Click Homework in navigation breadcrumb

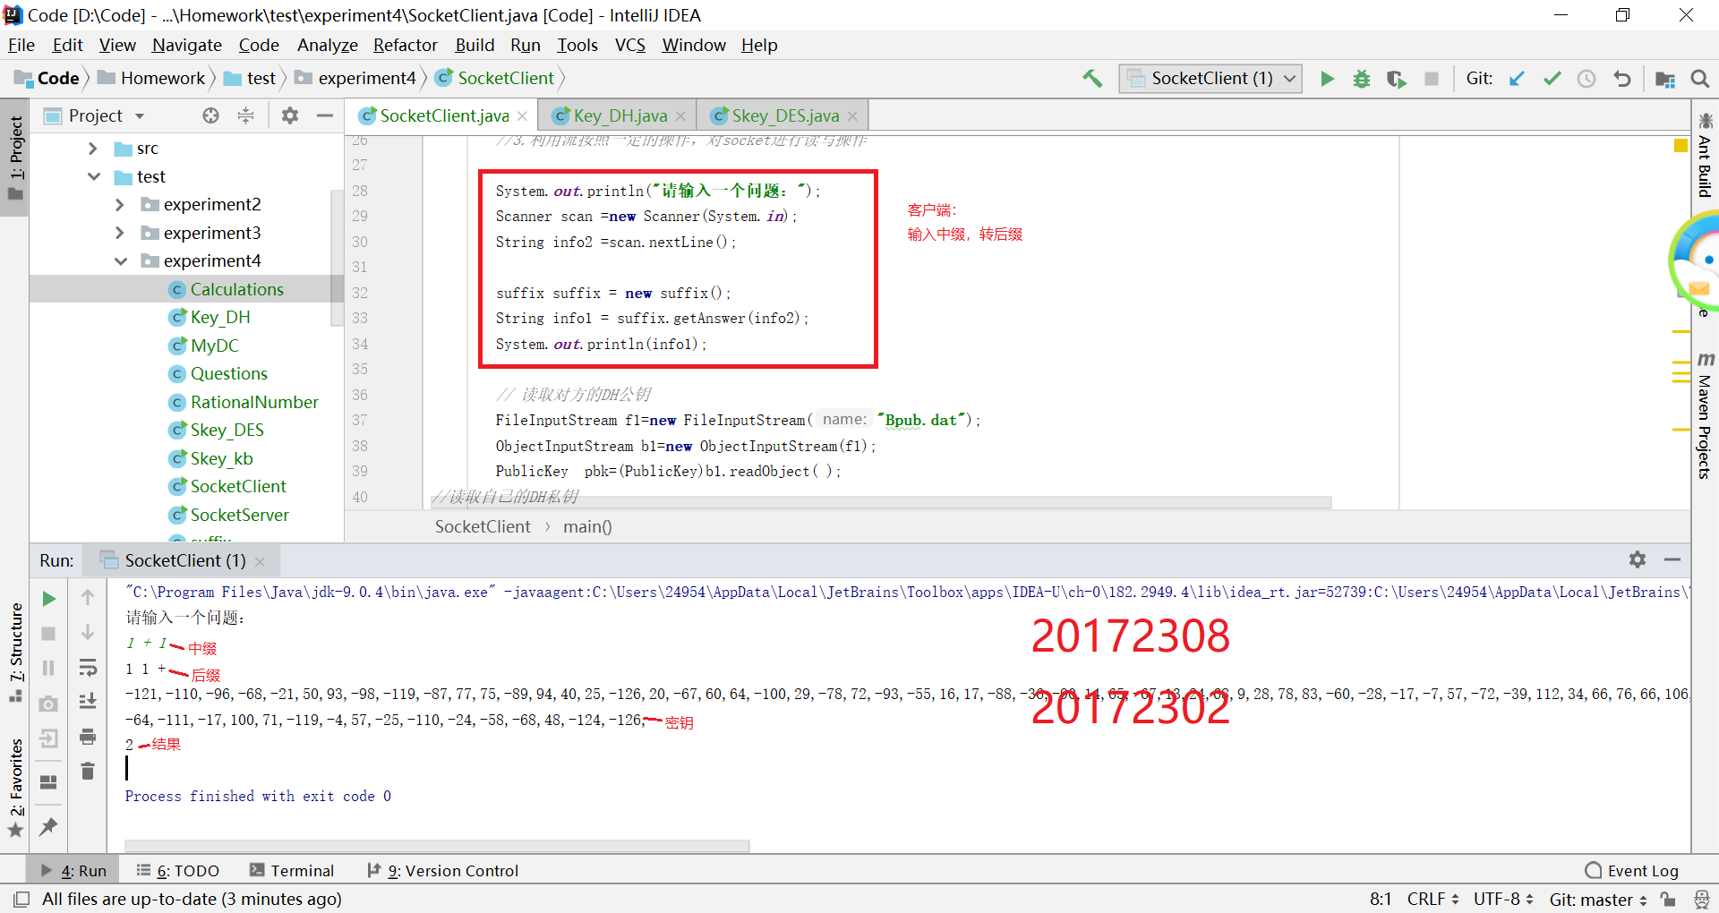click(x=152, y=79)
